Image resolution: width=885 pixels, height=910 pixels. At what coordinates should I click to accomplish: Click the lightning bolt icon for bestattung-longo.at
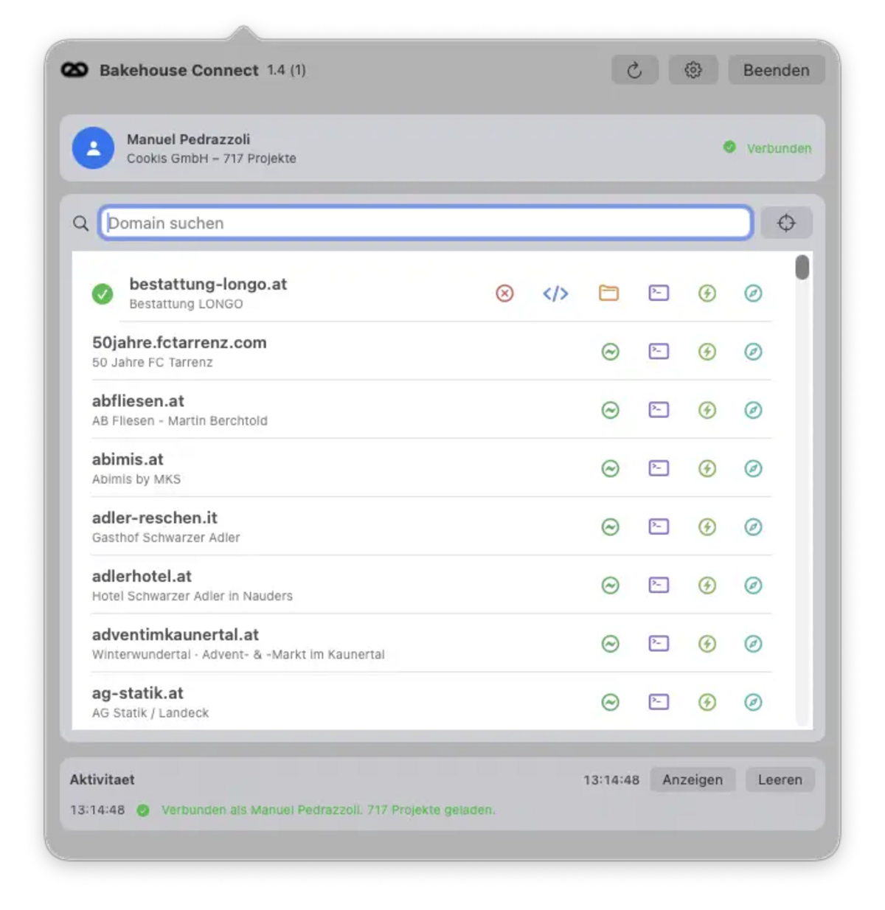707,294
